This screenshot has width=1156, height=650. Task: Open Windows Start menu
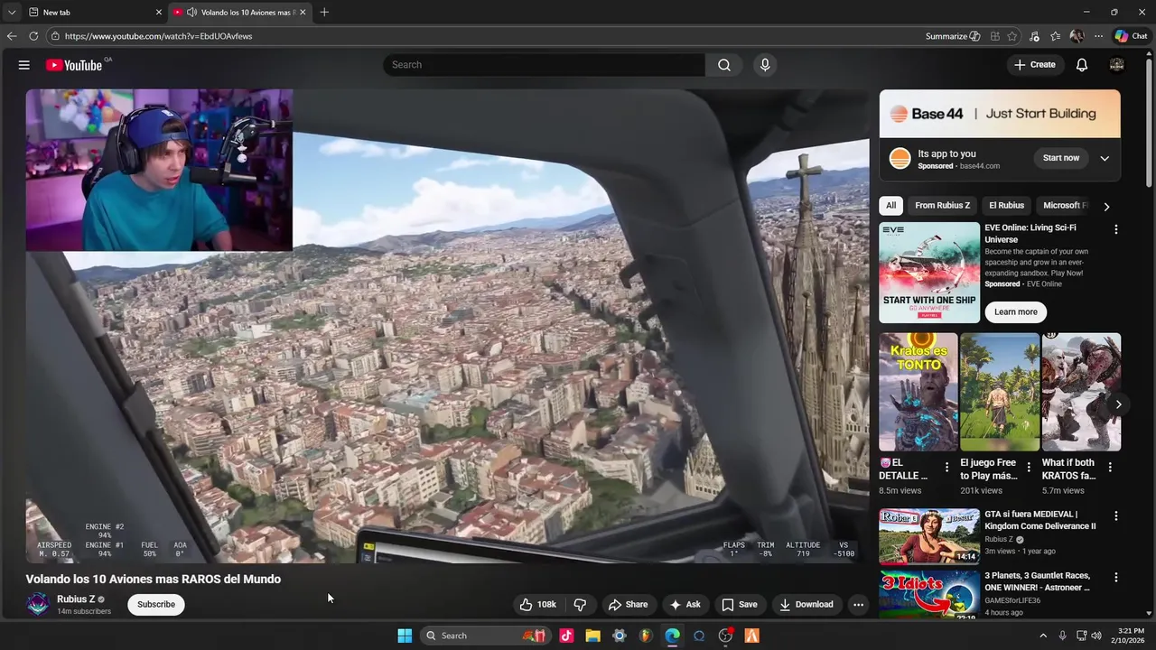(405, 636)
